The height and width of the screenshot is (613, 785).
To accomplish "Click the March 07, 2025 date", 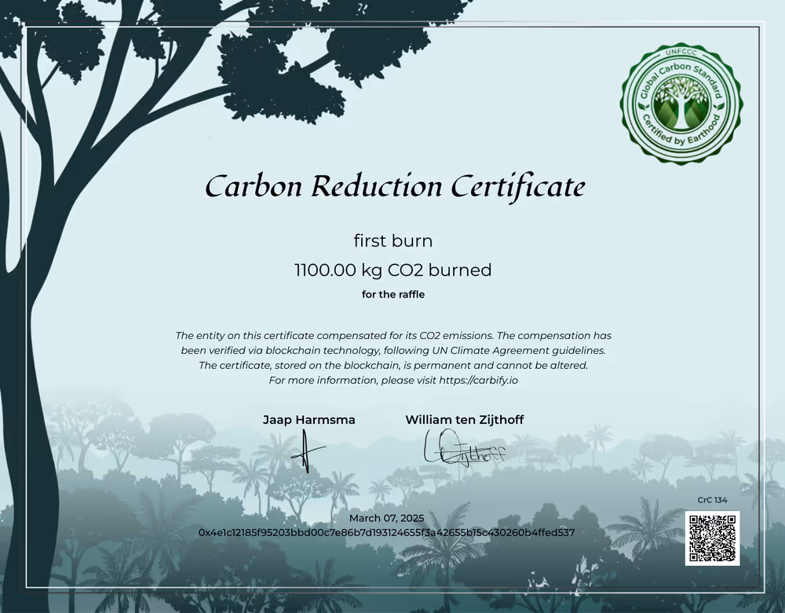I will [x=386, y=518].
